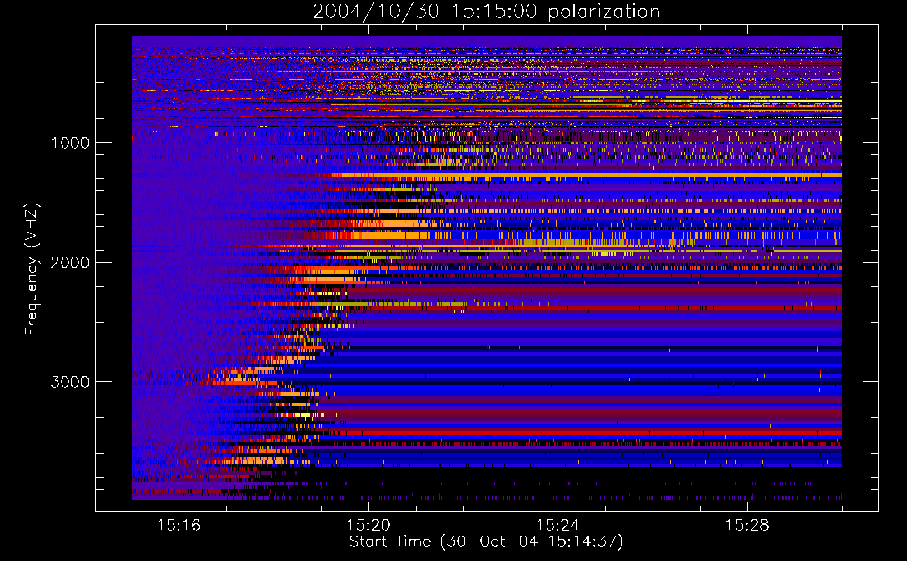Click the 1000 frequency axis label
This screenshot has width=907, height=561.
(x=70, y=143)
